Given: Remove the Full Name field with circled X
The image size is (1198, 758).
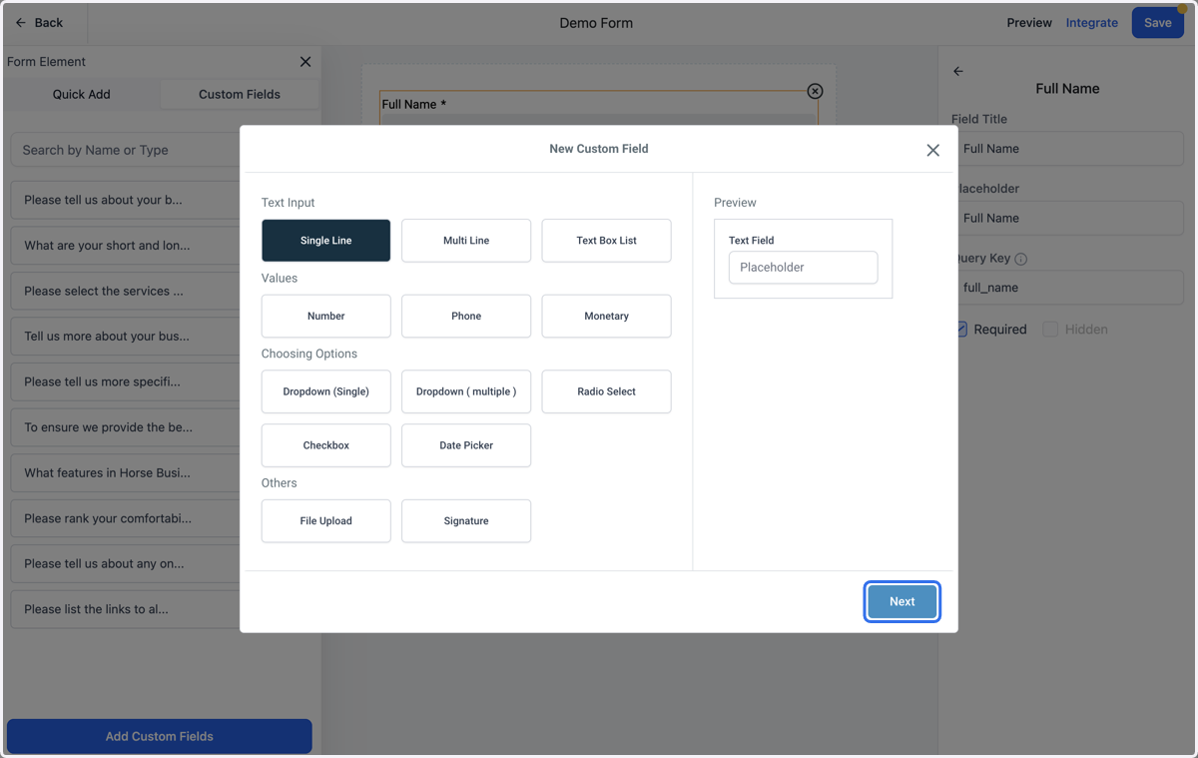Looking at the screenshot, I should tap(815, 91).
